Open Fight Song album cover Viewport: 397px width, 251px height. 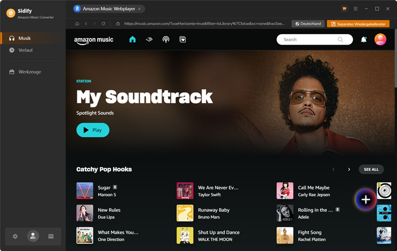pyautogui.click(x=285, y=235)
